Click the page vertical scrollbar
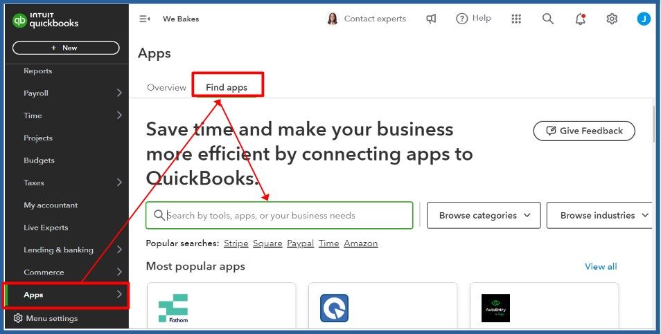Image resolution: width=661 pixels, height=334 pixels. click(655, 124)
